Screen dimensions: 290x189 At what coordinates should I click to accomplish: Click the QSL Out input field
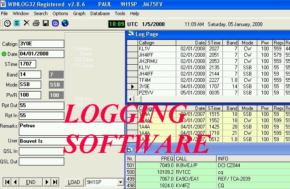(42, 161)
